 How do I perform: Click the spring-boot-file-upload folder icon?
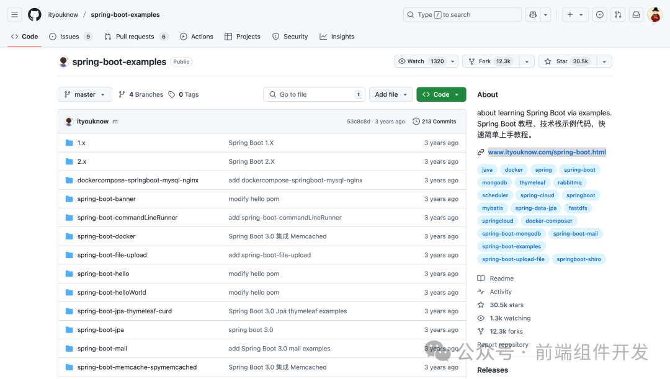tap(69, 255)
